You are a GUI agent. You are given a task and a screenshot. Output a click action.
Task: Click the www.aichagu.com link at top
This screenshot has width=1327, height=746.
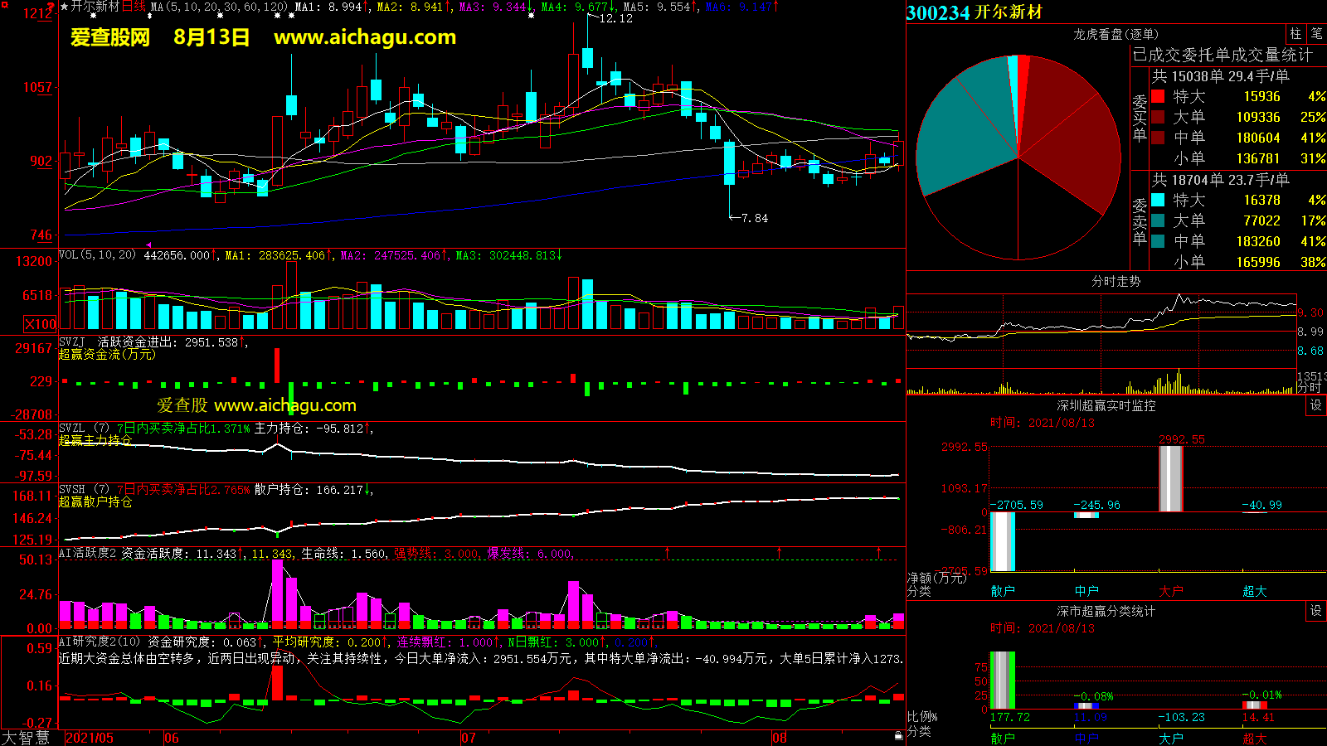(x=365, y=37)
